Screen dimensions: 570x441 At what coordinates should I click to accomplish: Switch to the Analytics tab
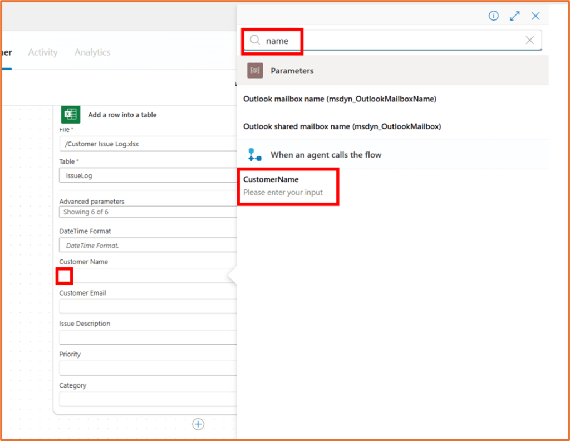[x=92, y=52]
